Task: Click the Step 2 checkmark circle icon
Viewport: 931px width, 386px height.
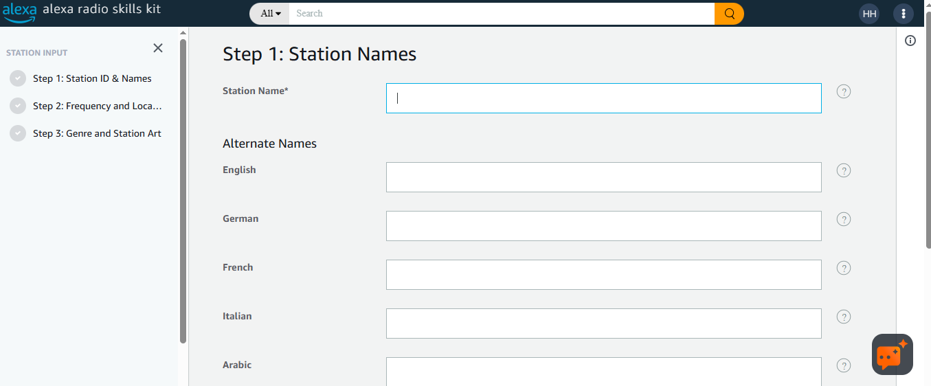Action: 18,106
